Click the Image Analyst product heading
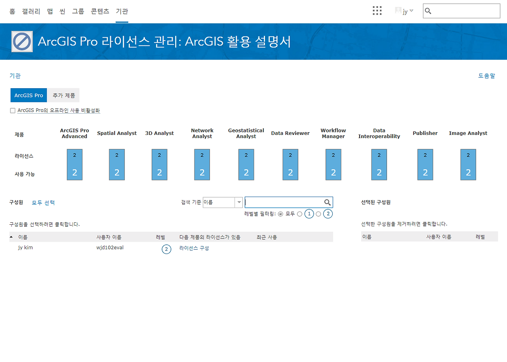Viewport: 507px width, 362px height. pyautogui.click(x=468, y=133)
